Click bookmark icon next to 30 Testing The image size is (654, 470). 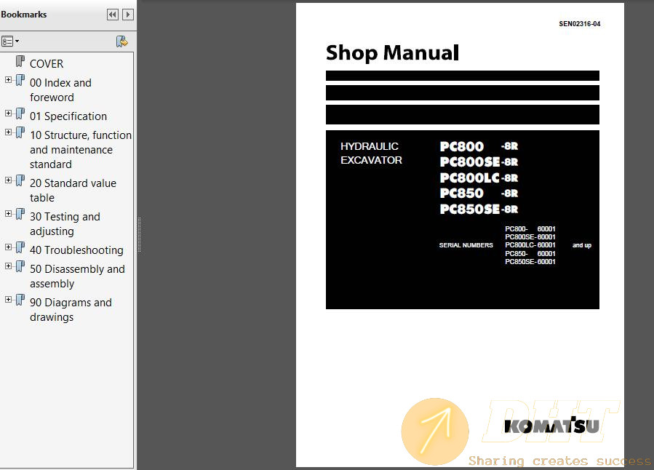point(20,214)
